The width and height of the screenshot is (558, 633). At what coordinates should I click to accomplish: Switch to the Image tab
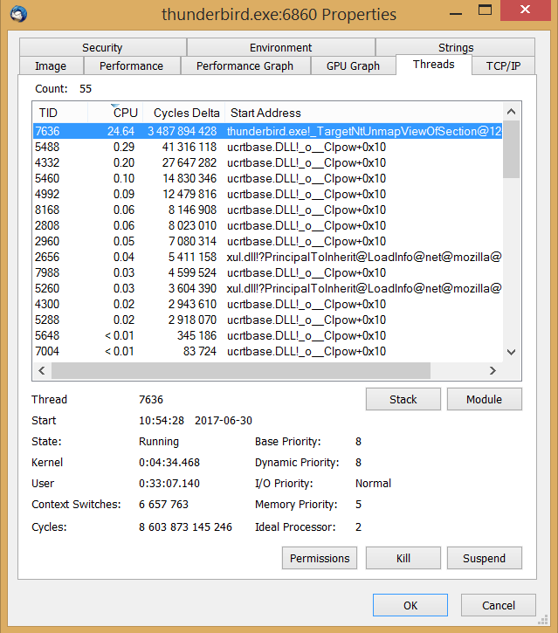pyautogui.click(x=51, y=65)
